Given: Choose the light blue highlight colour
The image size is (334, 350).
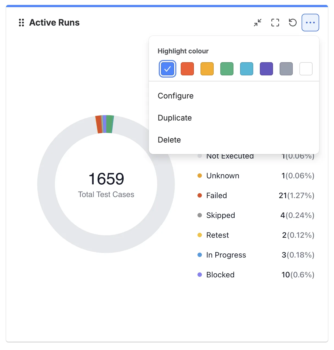Looking at the screenshot, I should point(247,69).
